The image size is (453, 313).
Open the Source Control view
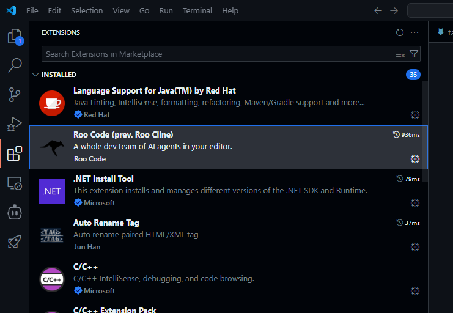(15, 95)
